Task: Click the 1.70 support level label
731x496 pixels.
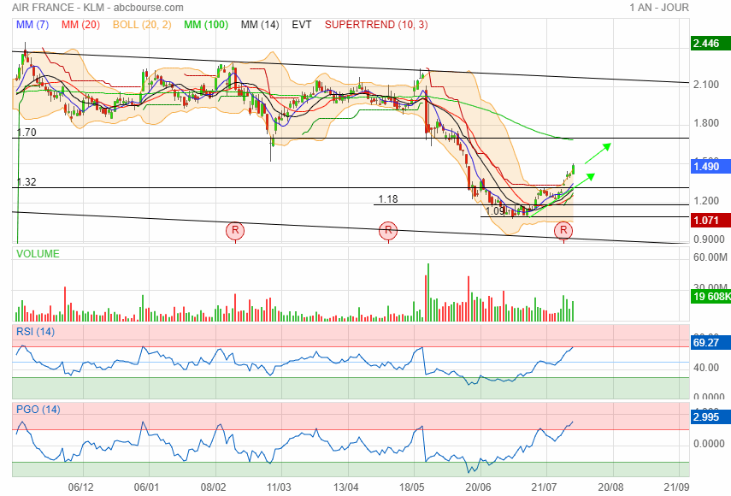Action: click(27, 133)
